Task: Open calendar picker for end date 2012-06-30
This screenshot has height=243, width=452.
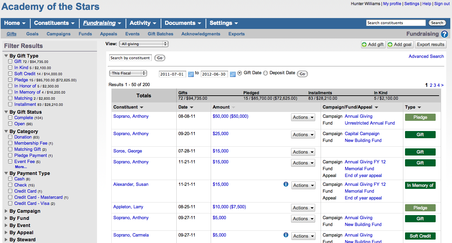Action: tap(233, 74)
